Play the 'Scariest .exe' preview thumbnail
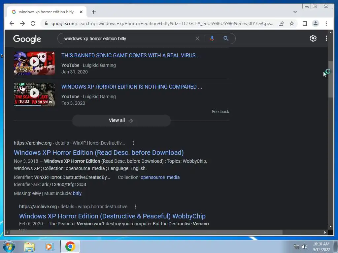 click(34, 95)
